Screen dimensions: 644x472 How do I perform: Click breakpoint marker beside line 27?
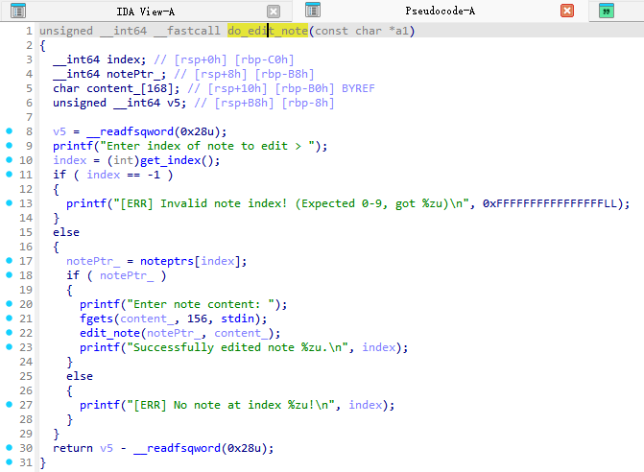pos(10,405)
